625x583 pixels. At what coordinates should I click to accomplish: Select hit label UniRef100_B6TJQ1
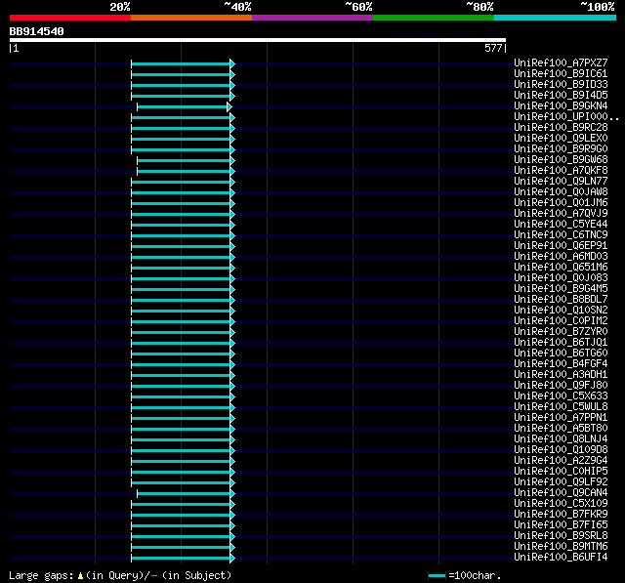561,343
